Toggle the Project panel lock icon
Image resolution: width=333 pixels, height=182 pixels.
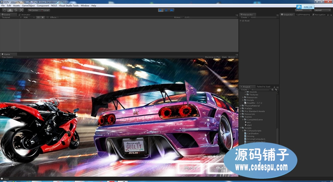274,87
